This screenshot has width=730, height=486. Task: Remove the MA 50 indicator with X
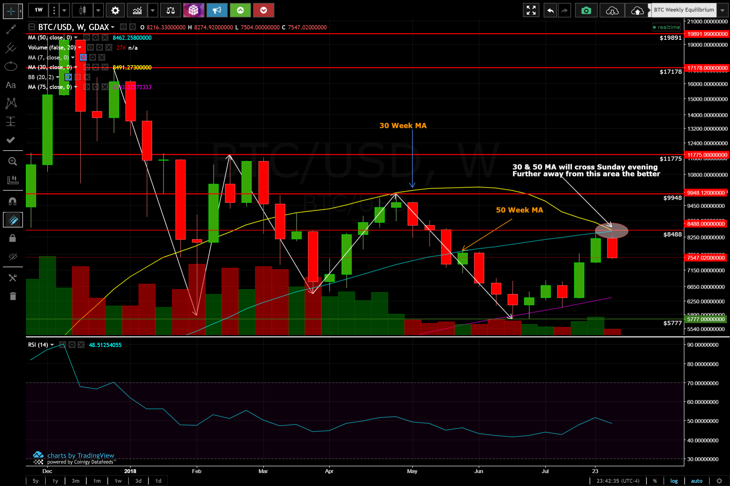click(105, 38)
